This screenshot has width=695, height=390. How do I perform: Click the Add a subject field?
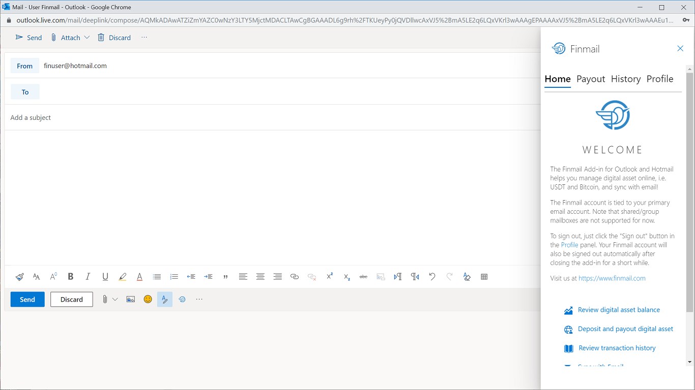coord(274,117)
